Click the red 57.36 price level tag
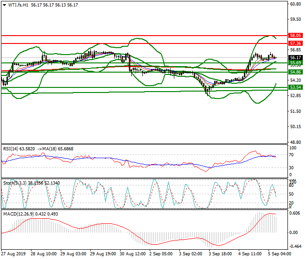Image resolution: width=306 pixels, height=259 pixels. (x=295, y=43)
